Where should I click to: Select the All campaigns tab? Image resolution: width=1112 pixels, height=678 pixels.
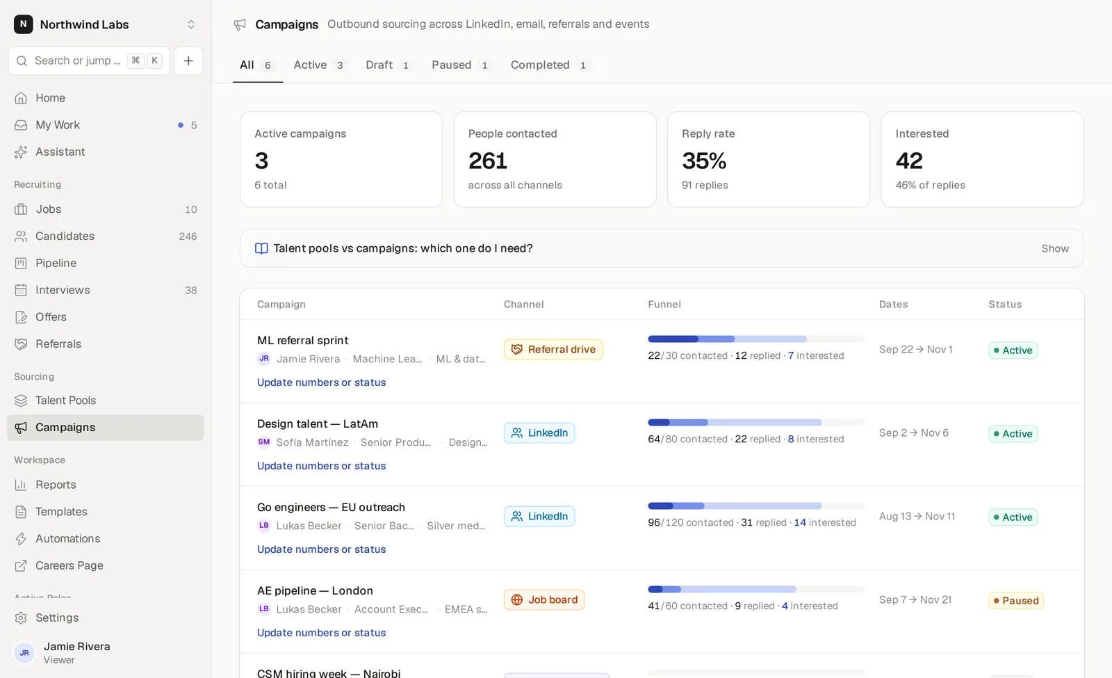click(x=256, y=65)
